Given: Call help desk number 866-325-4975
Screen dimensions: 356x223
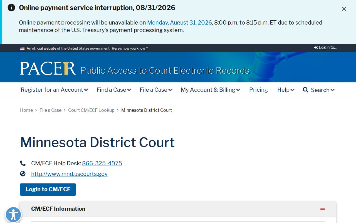Looking at the screenshot, I should (x=102, y=163).
